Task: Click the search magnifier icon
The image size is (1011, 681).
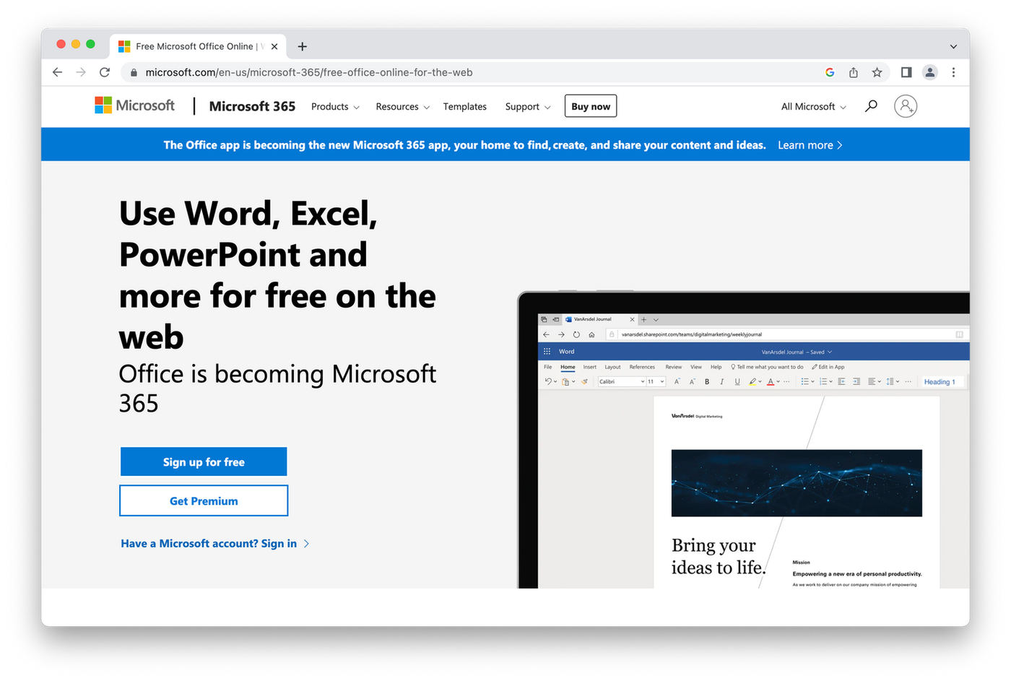Action: (870, 105)
